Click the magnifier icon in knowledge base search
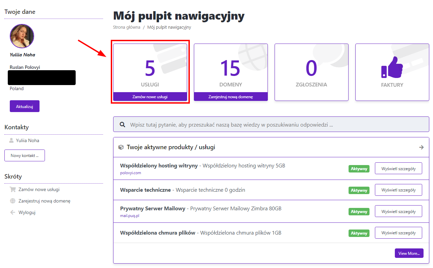Viewport: 433px width, 268px height. [x=123, y=125]
